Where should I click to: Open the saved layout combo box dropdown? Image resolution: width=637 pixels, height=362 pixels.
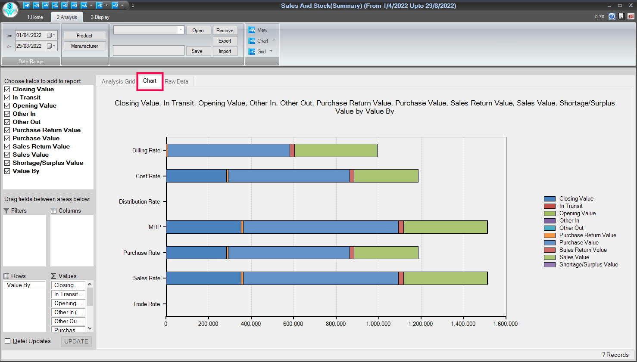click(x=181, y=30)
